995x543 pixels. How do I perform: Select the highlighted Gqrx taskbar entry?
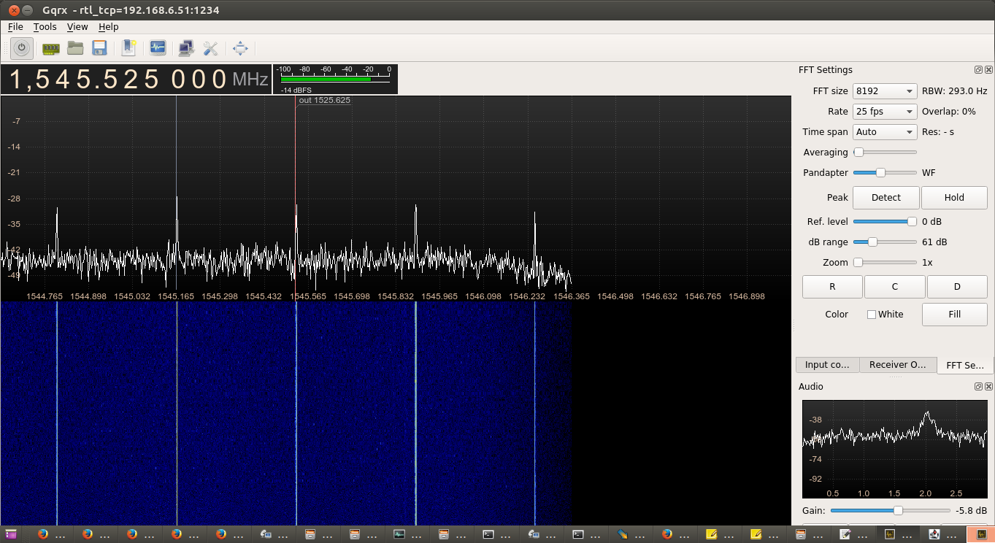click(x=981, y=534)
